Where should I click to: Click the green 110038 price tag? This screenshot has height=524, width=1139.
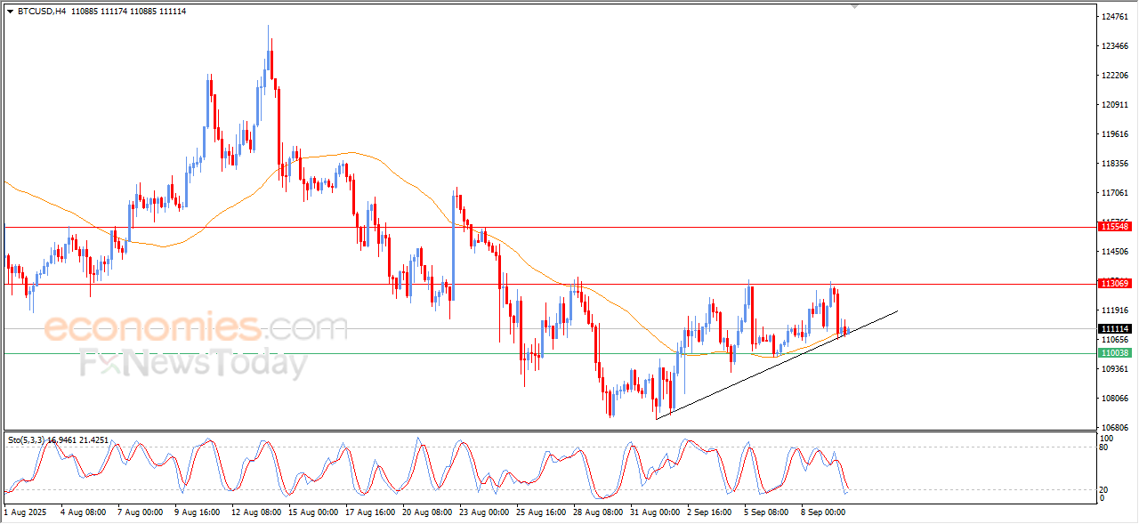[x=1115, y=353]
